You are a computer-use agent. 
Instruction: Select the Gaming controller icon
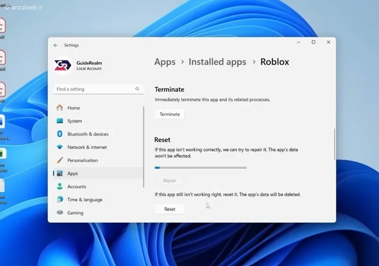click(60, 212)
